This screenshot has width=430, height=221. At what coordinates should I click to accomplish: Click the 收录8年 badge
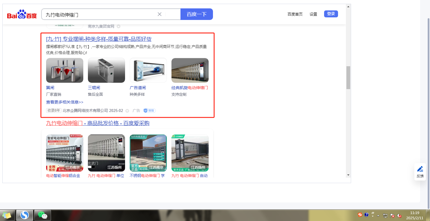pos(54,110)
